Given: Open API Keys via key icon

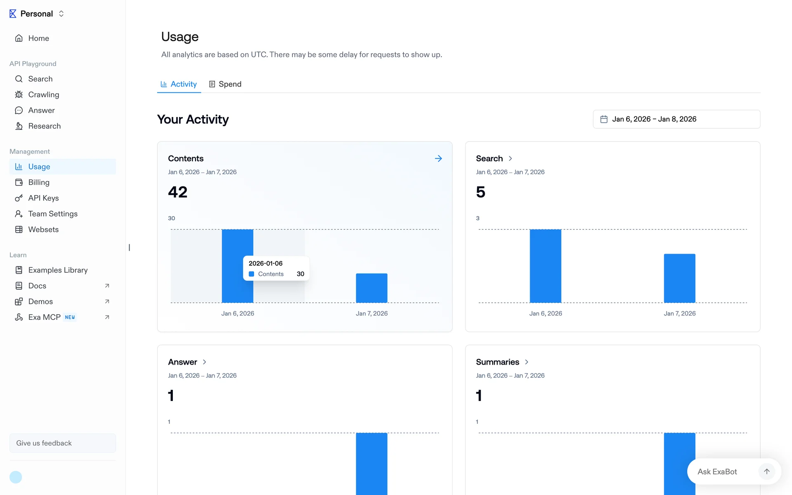Looking at the screenshot, I should (19, 198).
